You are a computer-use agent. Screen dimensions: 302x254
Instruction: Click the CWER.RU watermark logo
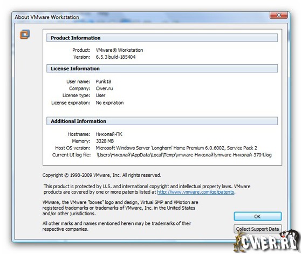[267, 242]
